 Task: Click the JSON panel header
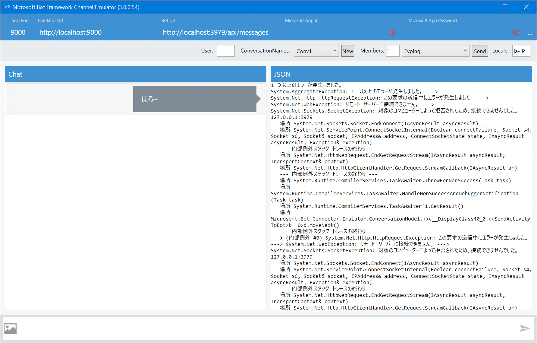click(x=401, y=74)
